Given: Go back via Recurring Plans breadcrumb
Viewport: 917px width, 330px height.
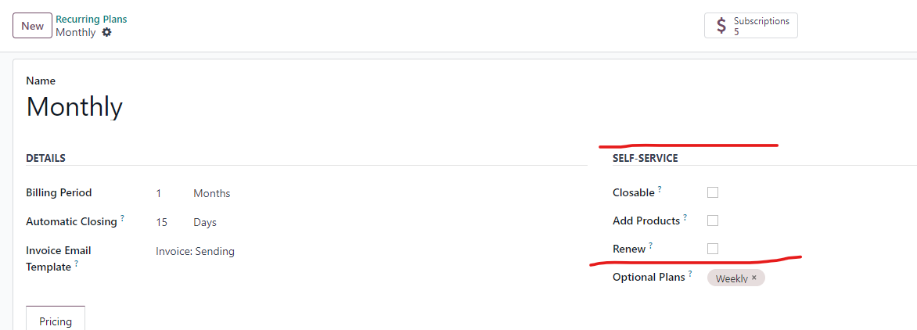Looking at the screenshot, I should (x=92, y=20).
